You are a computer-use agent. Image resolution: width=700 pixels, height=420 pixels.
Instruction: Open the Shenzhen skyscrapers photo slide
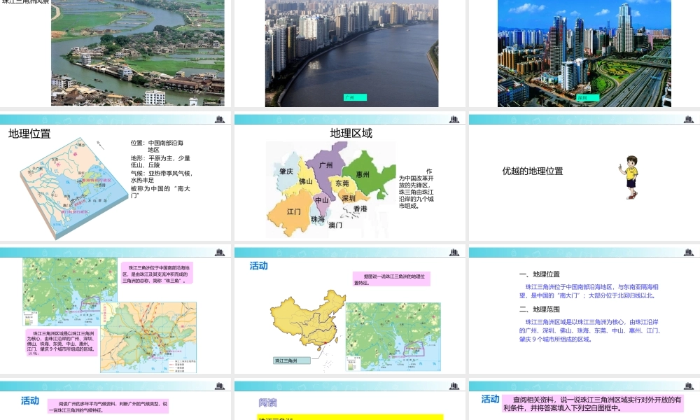(x=584, y=53)
